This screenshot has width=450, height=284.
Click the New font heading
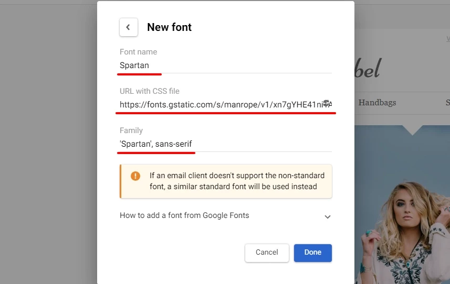point(169,27)
